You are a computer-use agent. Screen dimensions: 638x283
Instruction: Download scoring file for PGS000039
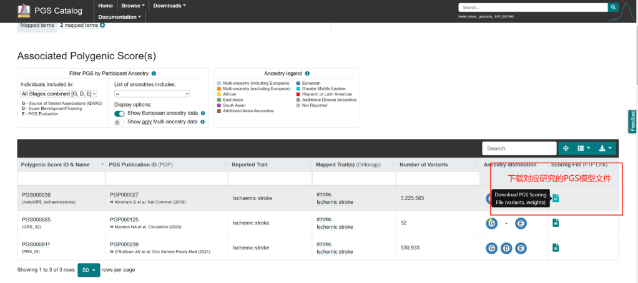[556, 198]
